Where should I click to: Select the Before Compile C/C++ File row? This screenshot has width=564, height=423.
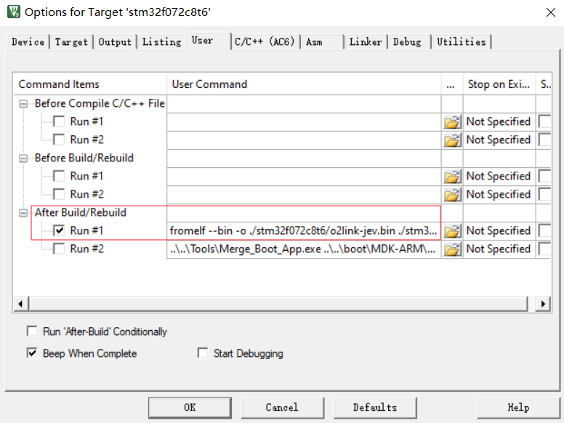(x=100, y=104)
